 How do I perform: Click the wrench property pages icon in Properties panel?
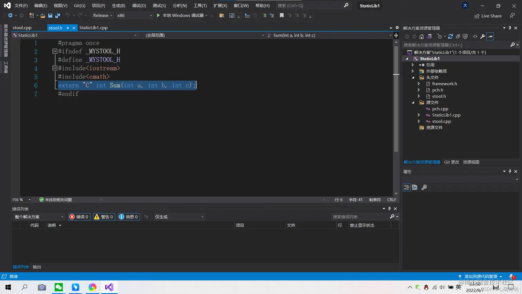coord(424,187)
